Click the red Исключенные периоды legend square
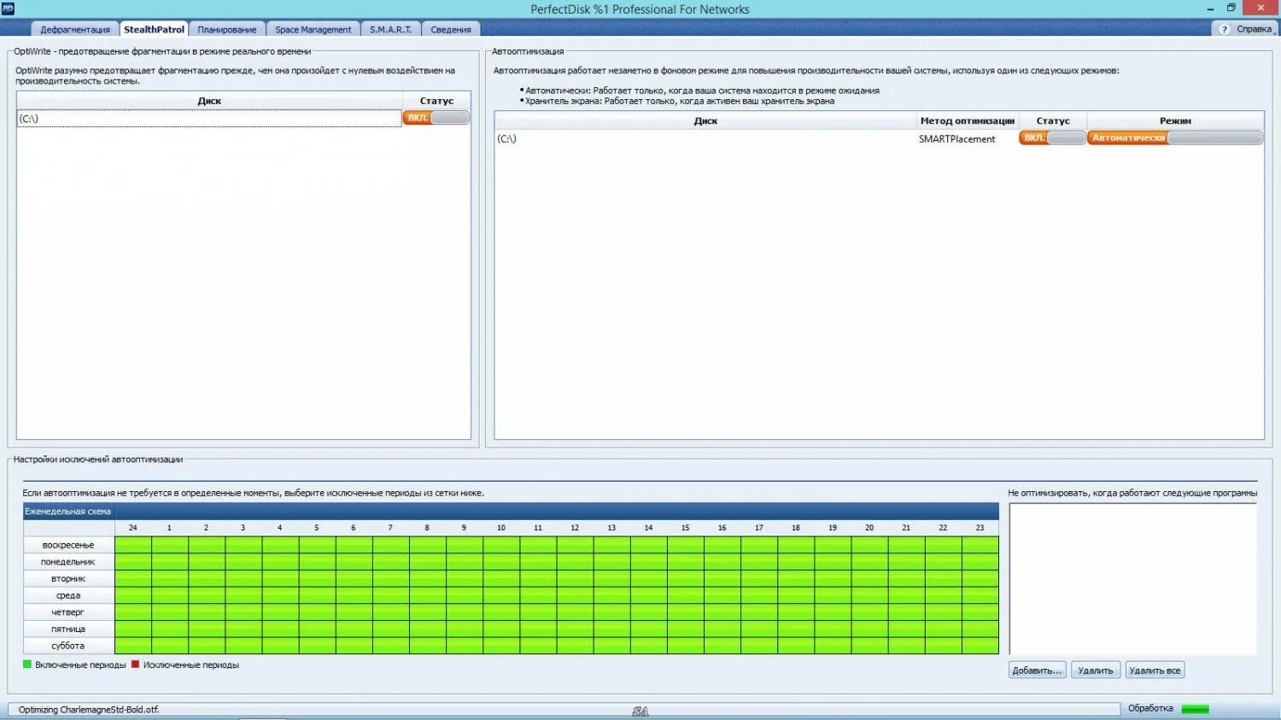The image size is (1281, 720). point(135,664)
